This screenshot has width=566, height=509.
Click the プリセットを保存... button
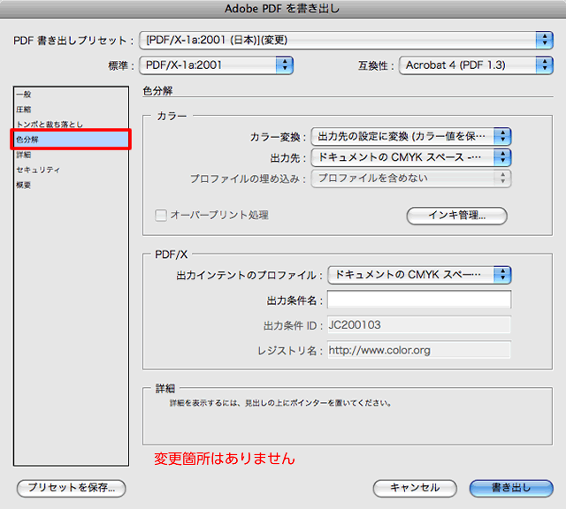72,488
